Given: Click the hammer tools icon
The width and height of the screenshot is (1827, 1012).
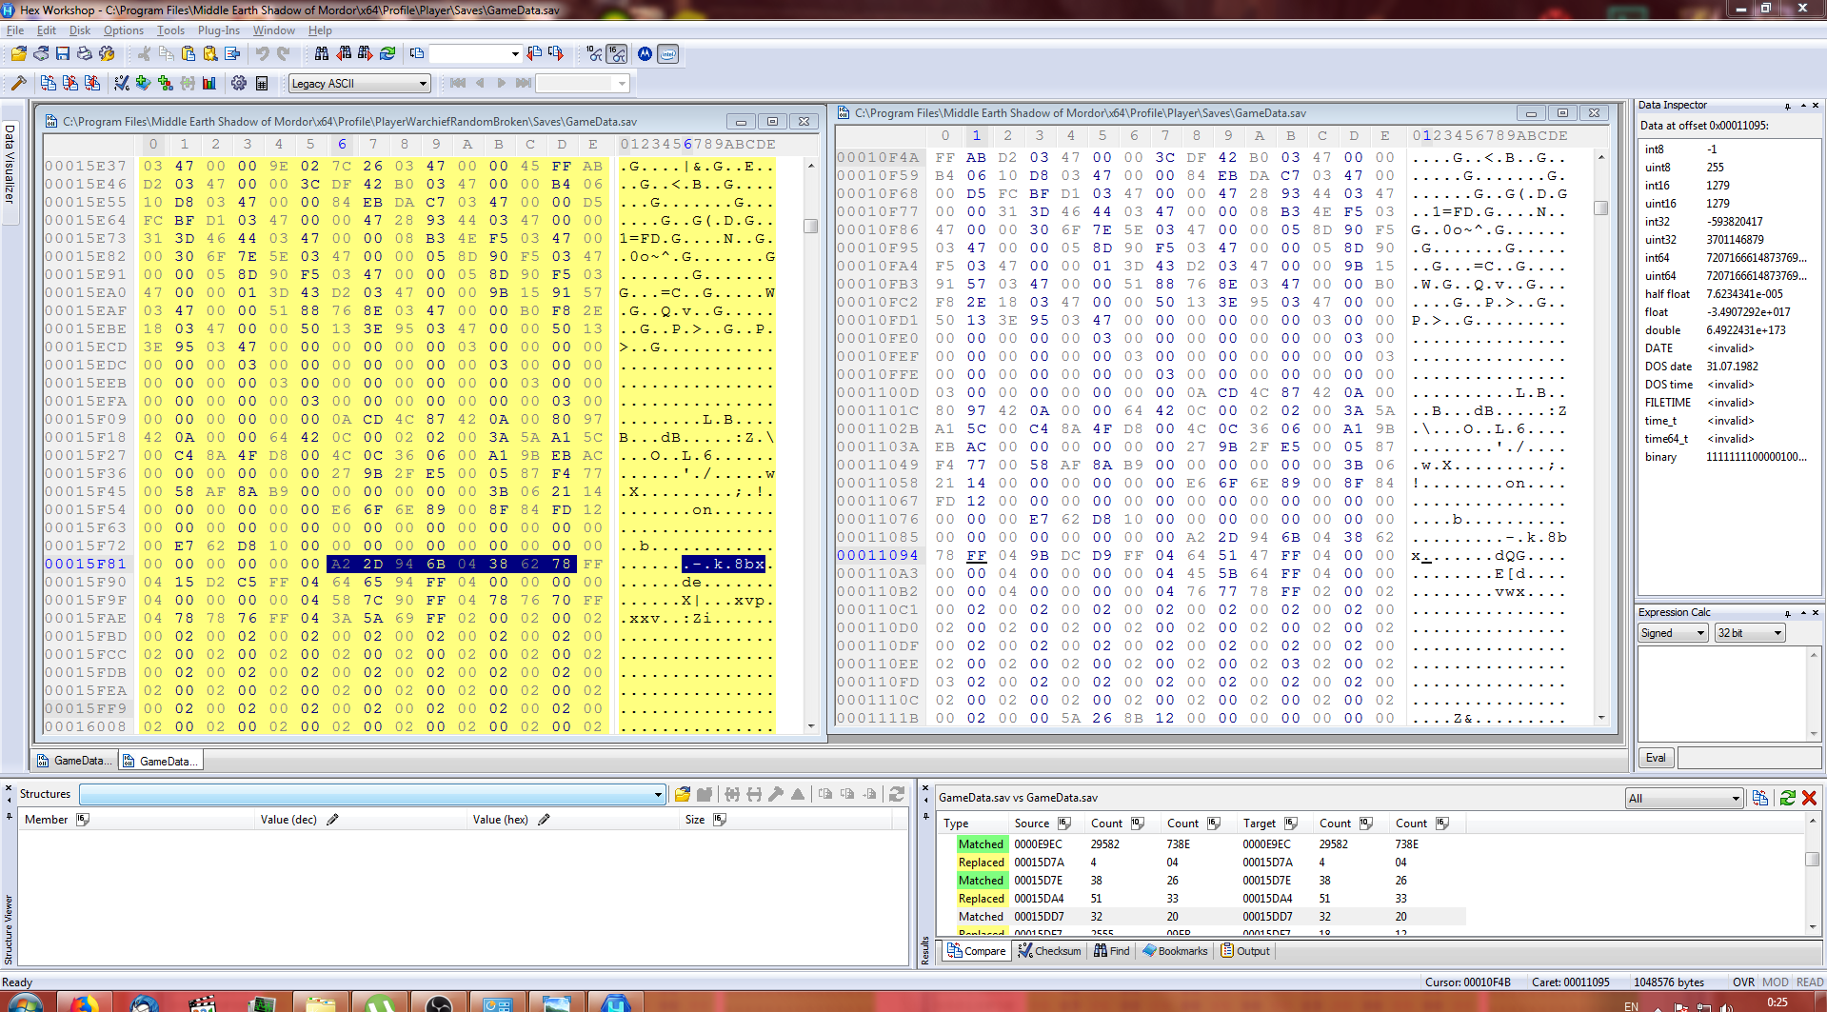Looking at the screenshot, I should pos(18,84).
